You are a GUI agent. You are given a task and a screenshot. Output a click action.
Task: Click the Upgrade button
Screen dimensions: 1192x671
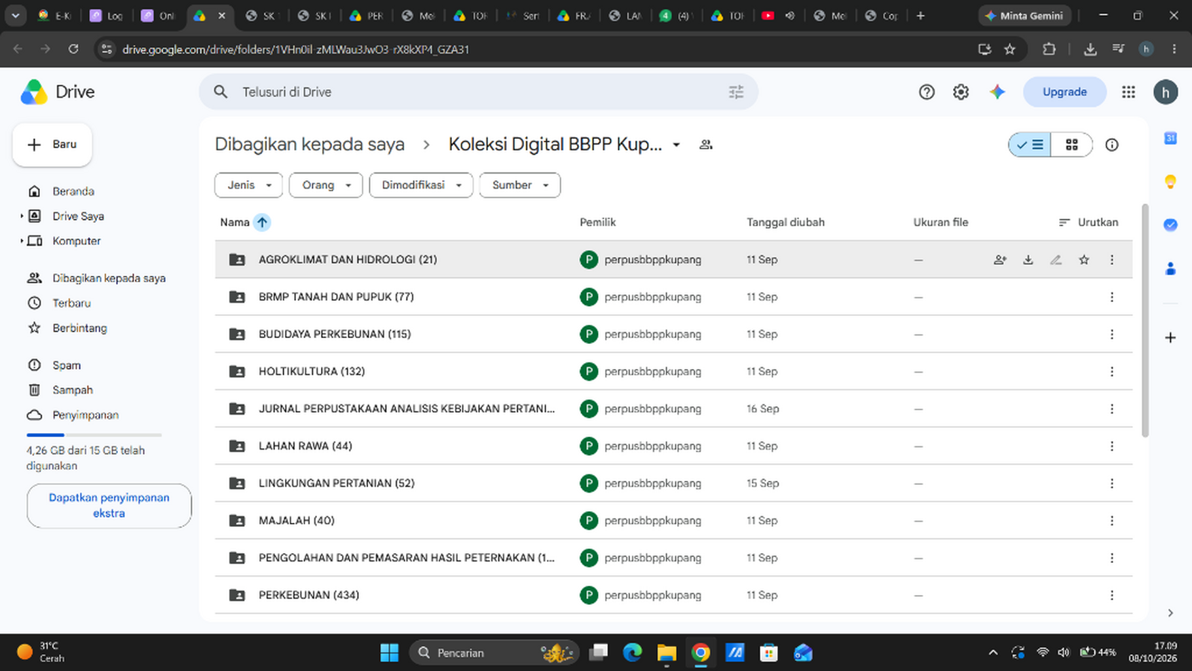[1064, 92]
